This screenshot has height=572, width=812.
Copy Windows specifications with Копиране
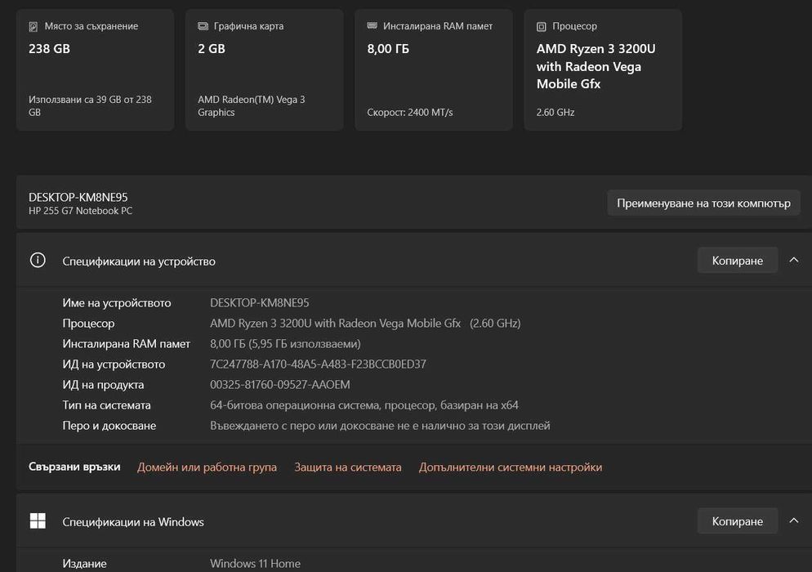pyautogui.click(x=738, y=521)
